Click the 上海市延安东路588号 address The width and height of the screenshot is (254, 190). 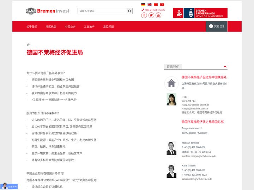[x=204, y=86]
